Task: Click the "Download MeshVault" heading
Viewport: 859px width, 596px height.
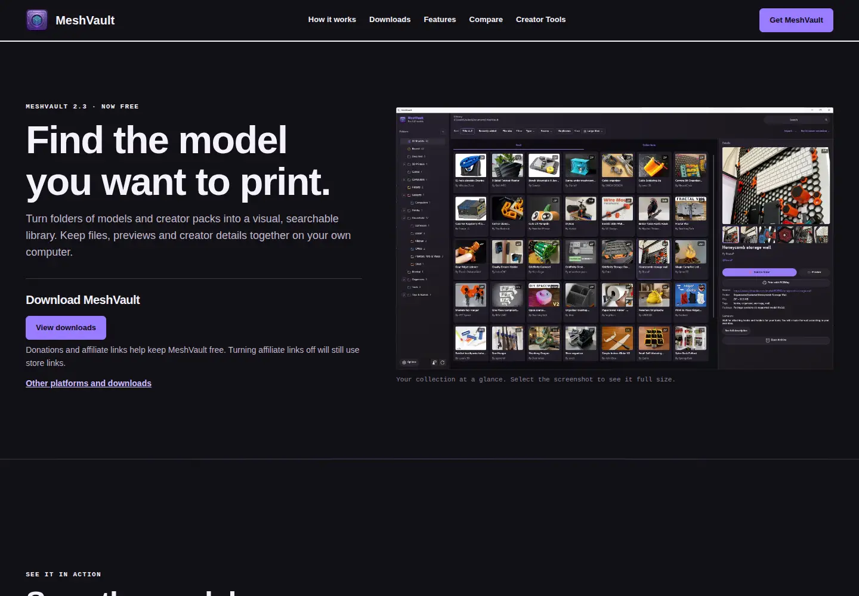Action: (83, 300)
